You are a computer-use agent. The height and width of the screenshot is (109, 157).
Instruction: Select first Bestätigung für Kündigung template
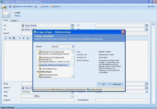pos(54,53)
